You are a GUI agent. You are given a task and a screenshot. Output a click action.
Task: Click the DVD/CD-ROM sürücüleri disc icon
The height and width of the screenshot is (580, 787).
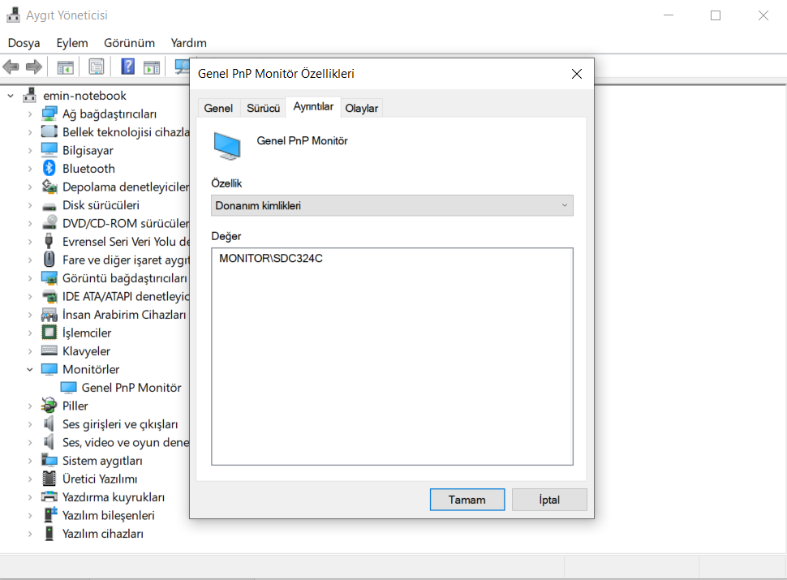point(49,223)
